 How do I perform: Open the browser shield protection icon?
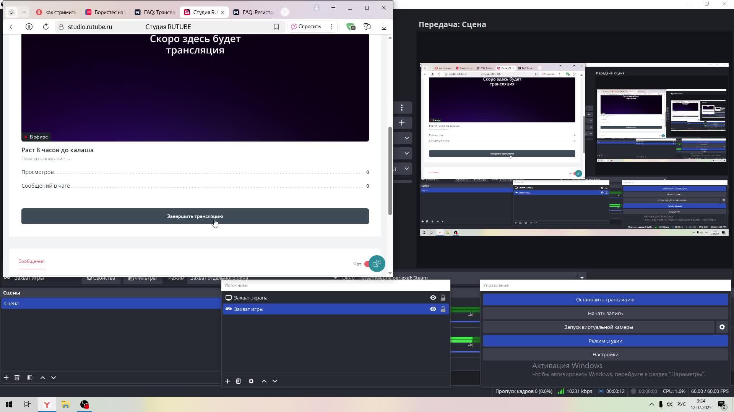click(351, 27)
